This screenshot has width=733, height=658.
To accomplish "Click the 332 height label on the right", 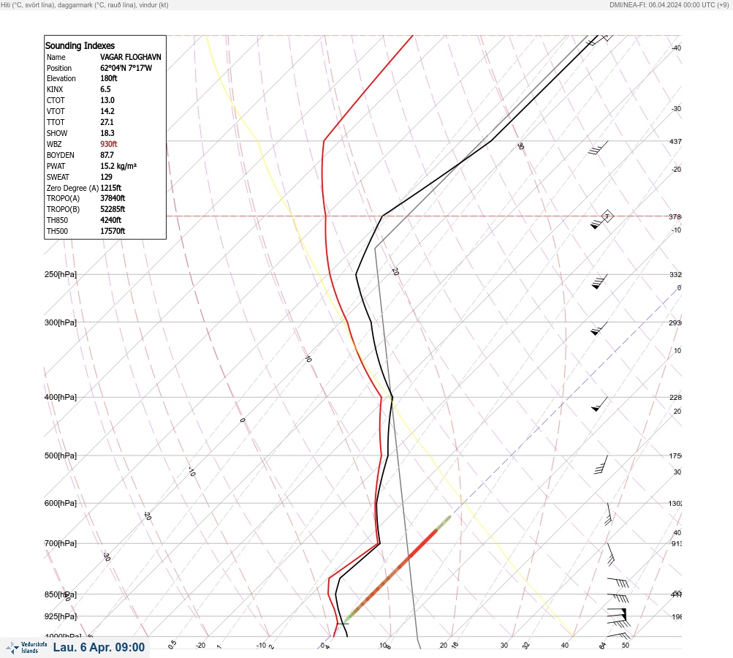I will (x=675, y=274).
